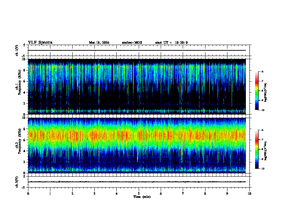Image resolution: width=281 pixels, height=217 pixels.
Task: Click the "station=MOS" header label
Action: click(x=132, y=43)
